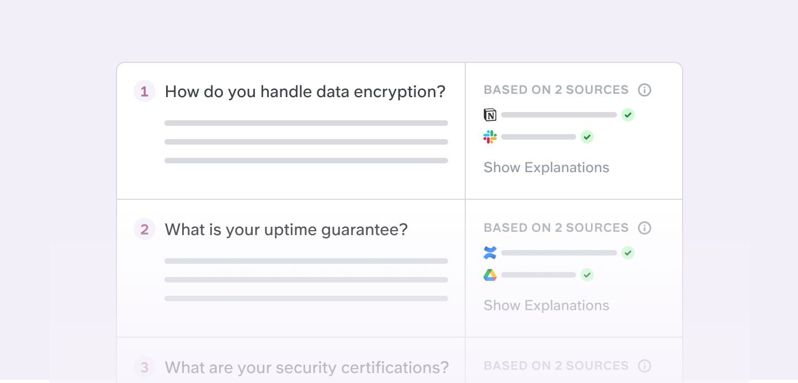Toggle green checkmark beside Google Drive source
Screen dimensions: 798x383
(x=587, y=275)
